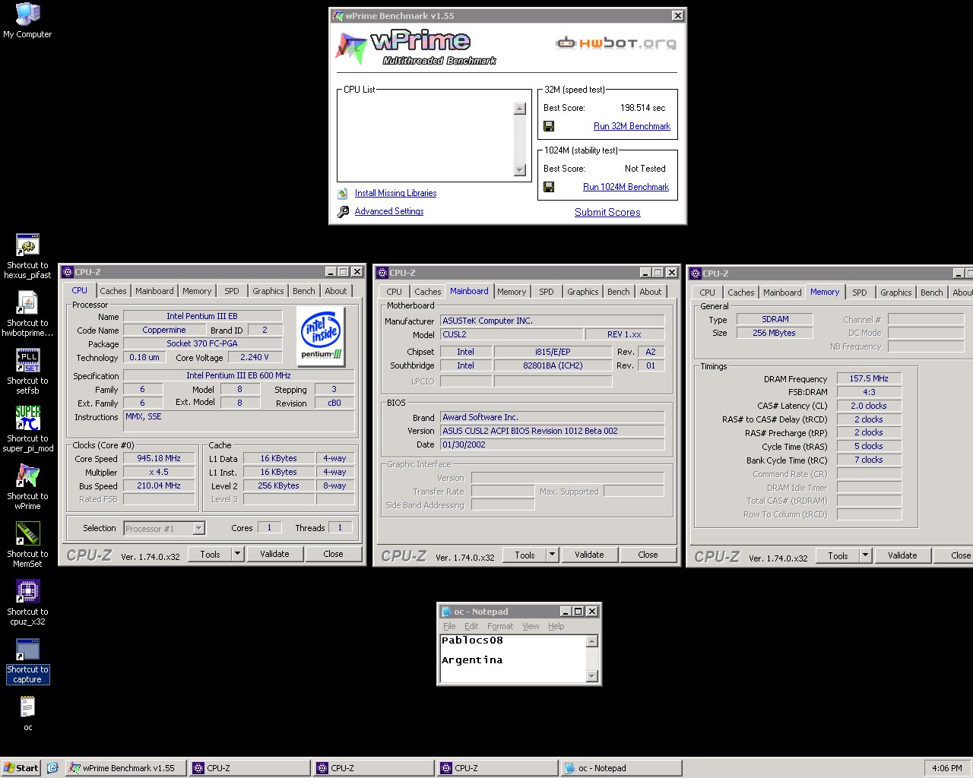
Task: Switch to Caches tab in first CPU-Z window
Action: tap(113, 291)
